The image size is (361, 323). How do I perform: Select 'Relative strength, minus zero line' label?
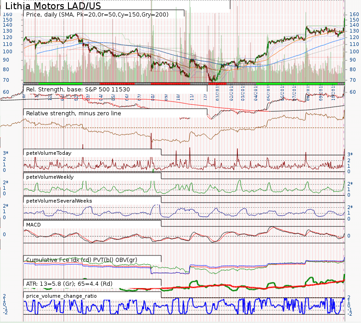point(73,113)
